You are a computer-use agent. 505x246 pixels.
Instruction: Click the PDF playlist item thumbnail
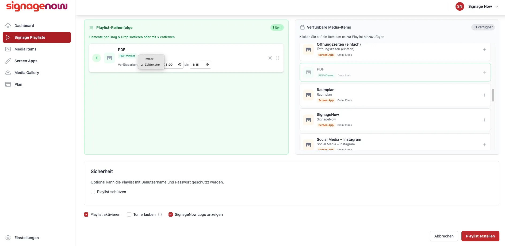click(109, 58)
